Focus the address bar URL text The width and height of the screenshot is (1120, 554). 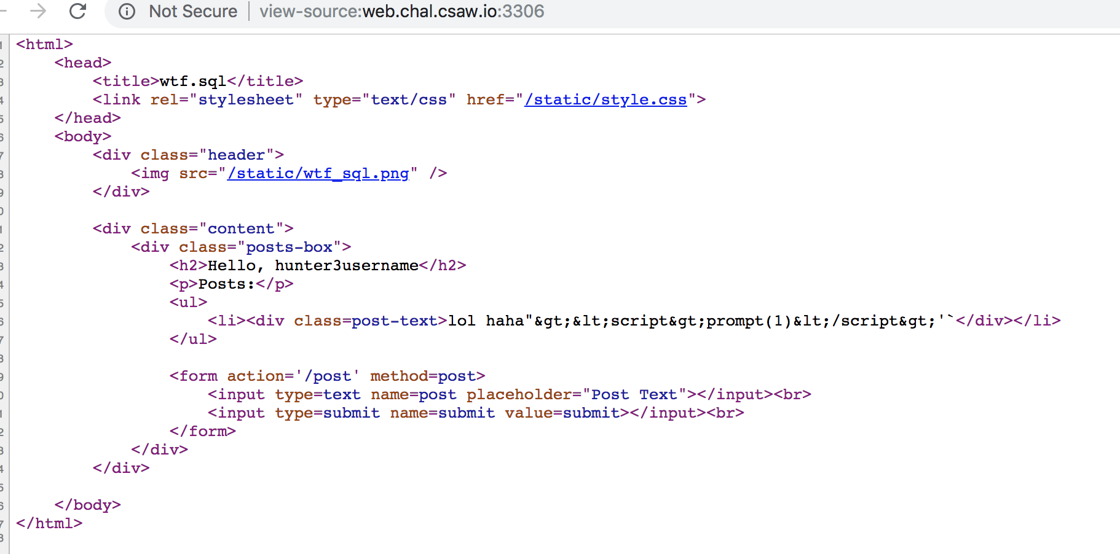401,12
